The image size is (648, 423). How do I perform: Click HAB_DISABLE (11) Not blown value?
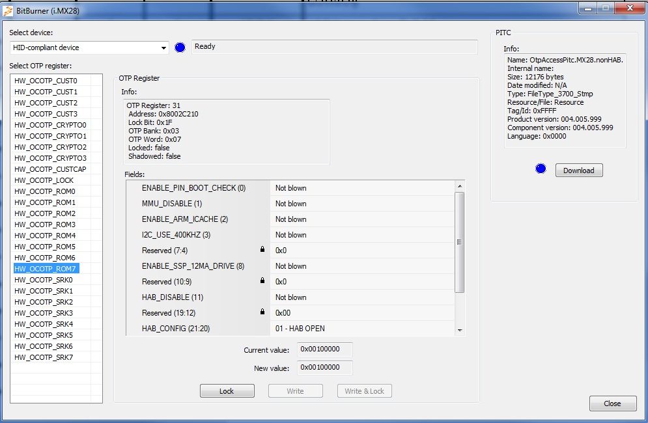363,297
